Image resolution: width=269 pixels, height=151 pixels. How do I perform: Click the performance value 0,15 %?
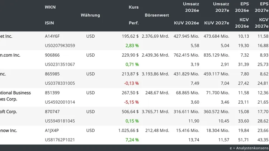[x=132, y=121]
